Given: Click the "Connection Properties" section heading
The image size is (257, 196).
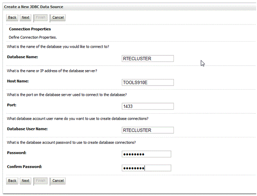Looking at the screenshot, I should point(30,29).
